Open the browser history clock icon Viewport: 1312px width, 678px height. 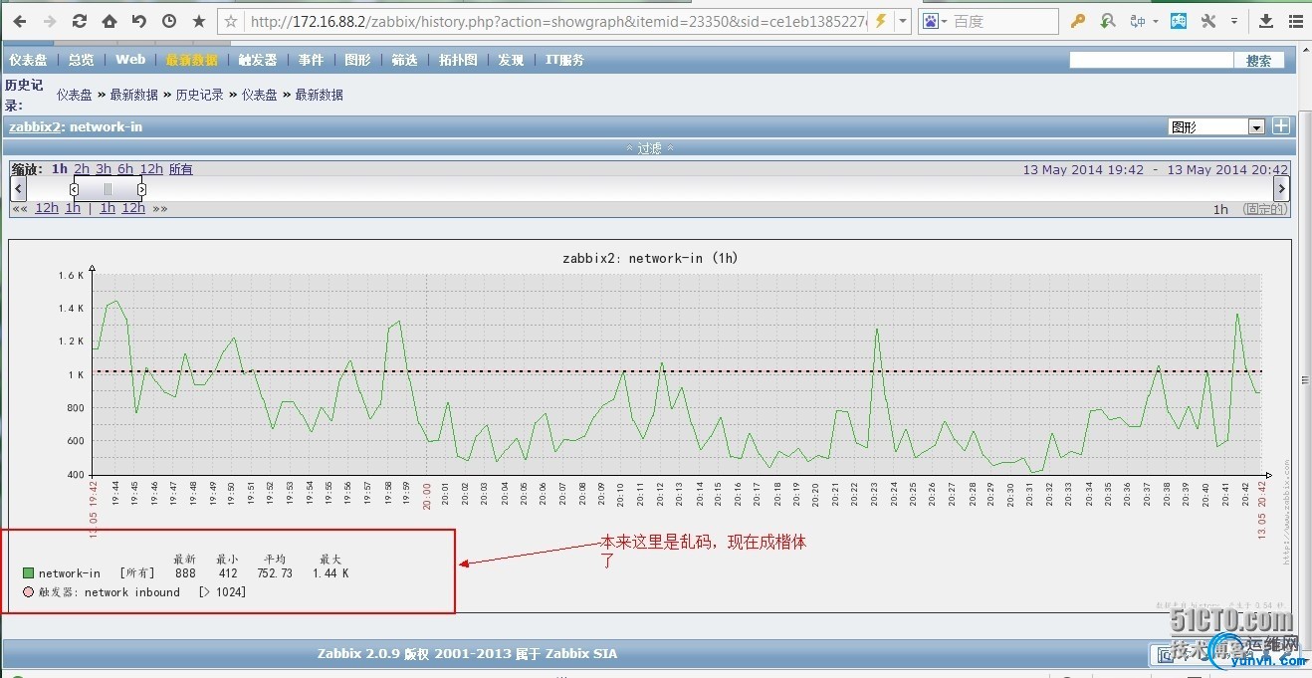pyautogui.click(x=169, y=21)
